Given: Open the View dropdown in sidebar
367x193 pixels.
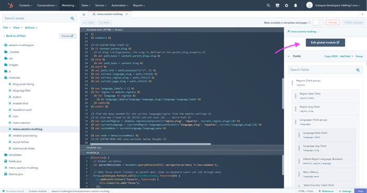Looking at the screenshot, I should click(17, 28).
